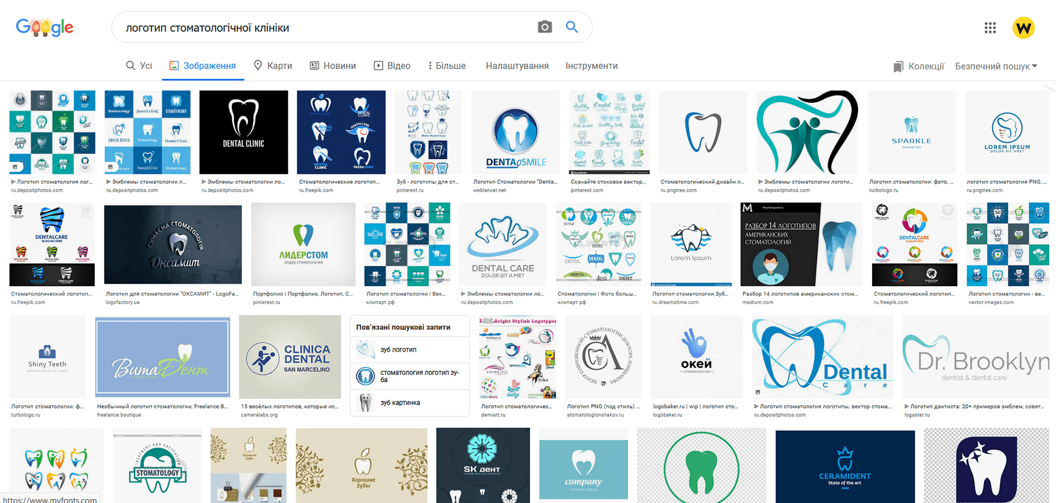Screen dimensions: 1056x503
Task: Open Налаштування settings menu
Action: pyautogui.click(x=517, y=66)
